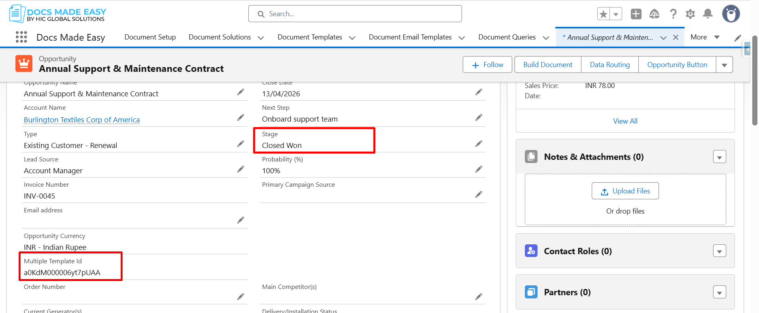Click the Opportunity crown icon
This screenshot has width=759, height=313.
point(24,64)
